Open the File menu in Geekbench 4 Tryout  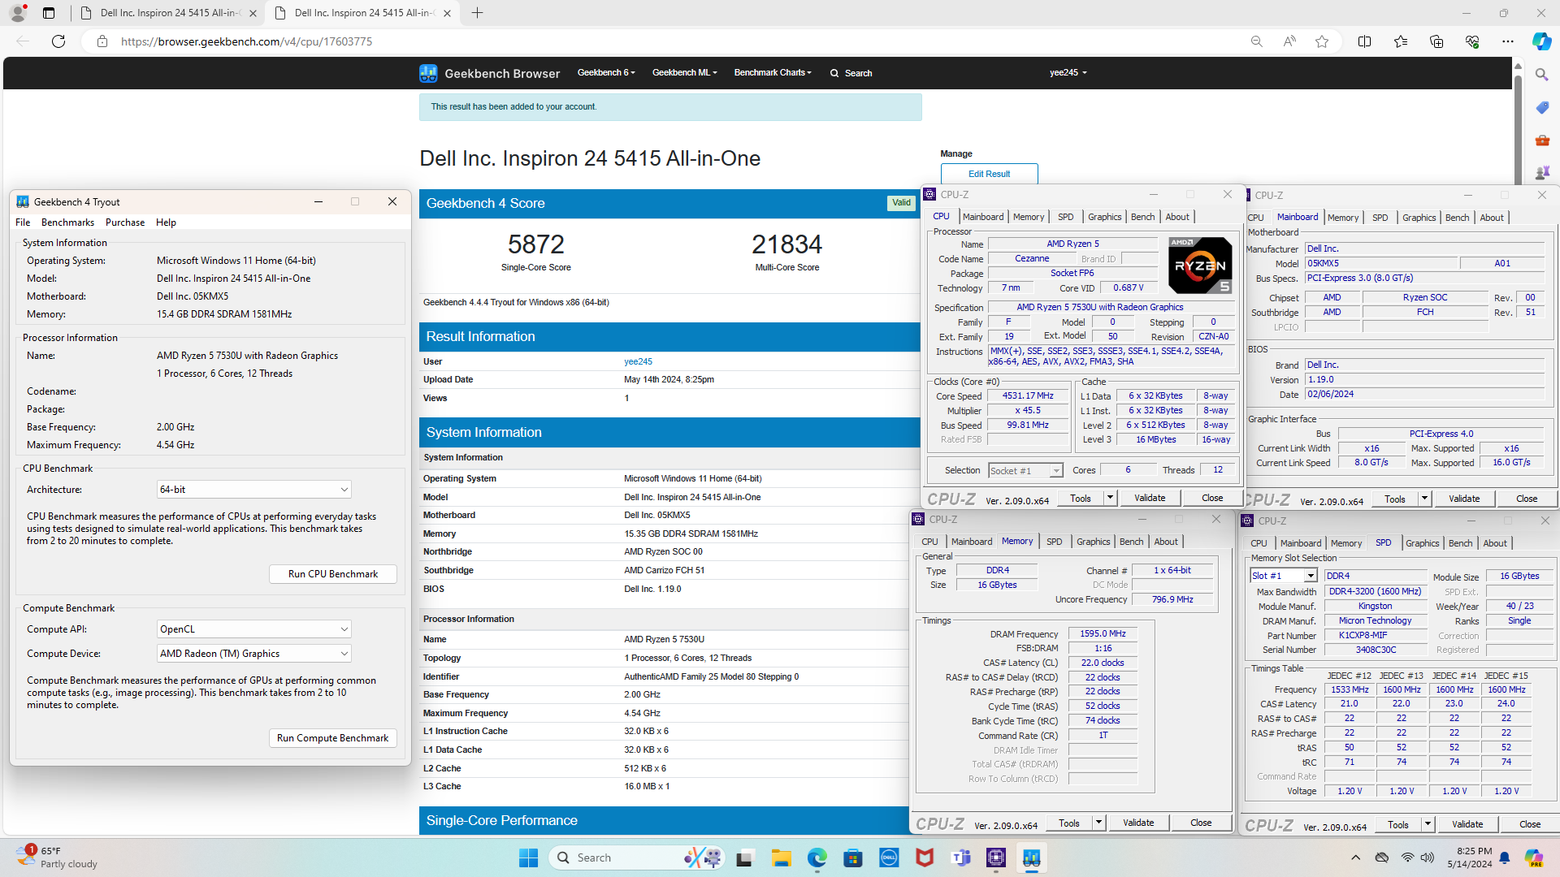(23, 222)
